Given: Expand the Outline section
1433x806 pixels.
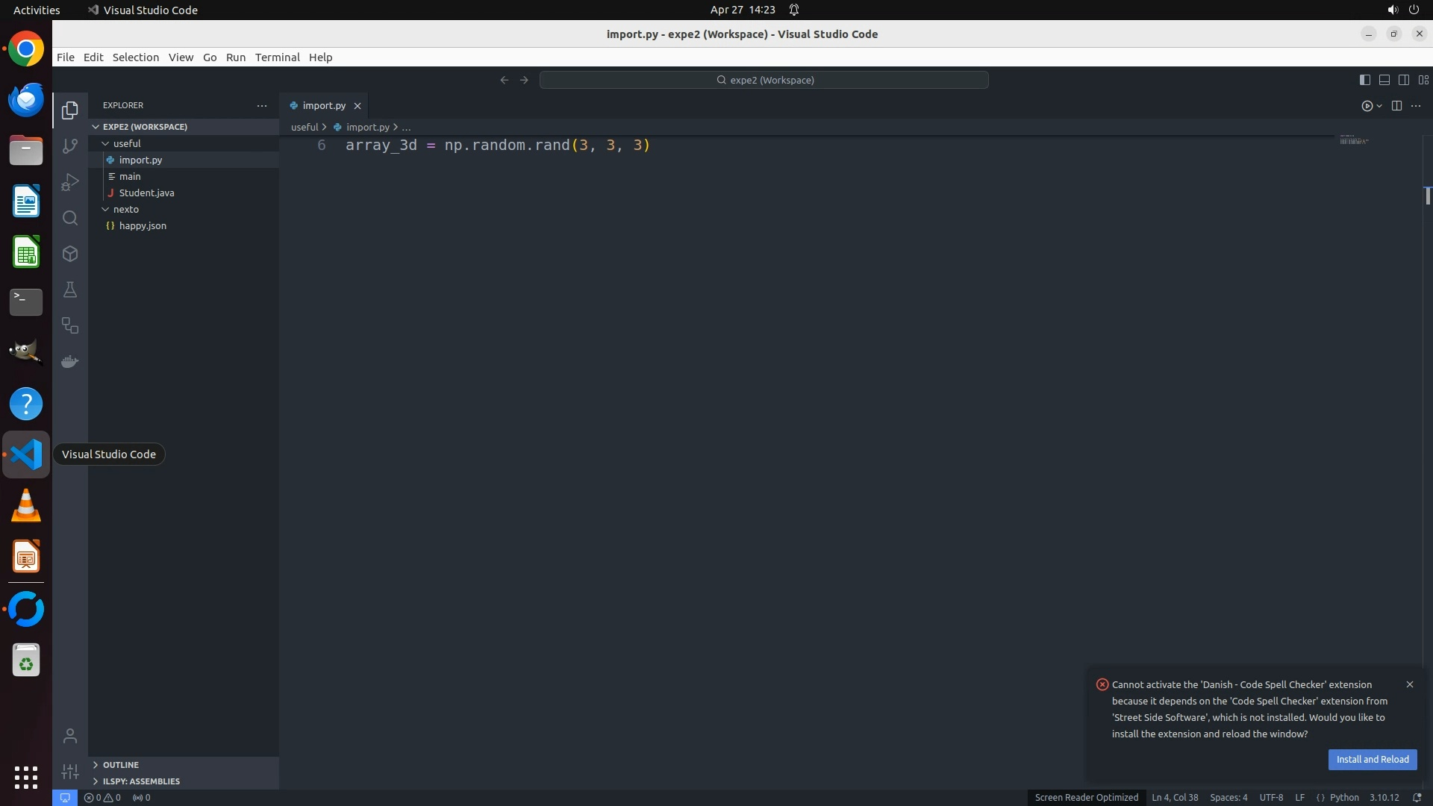Looking at the screenshot, I should pos(120,765).
